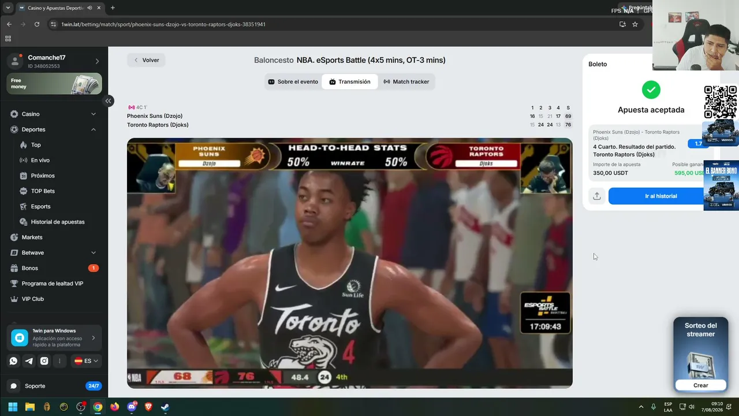The width and height of the screenshot is (739, 416).
Task: Click the volume icon in system tray
Action: [692, 407]
